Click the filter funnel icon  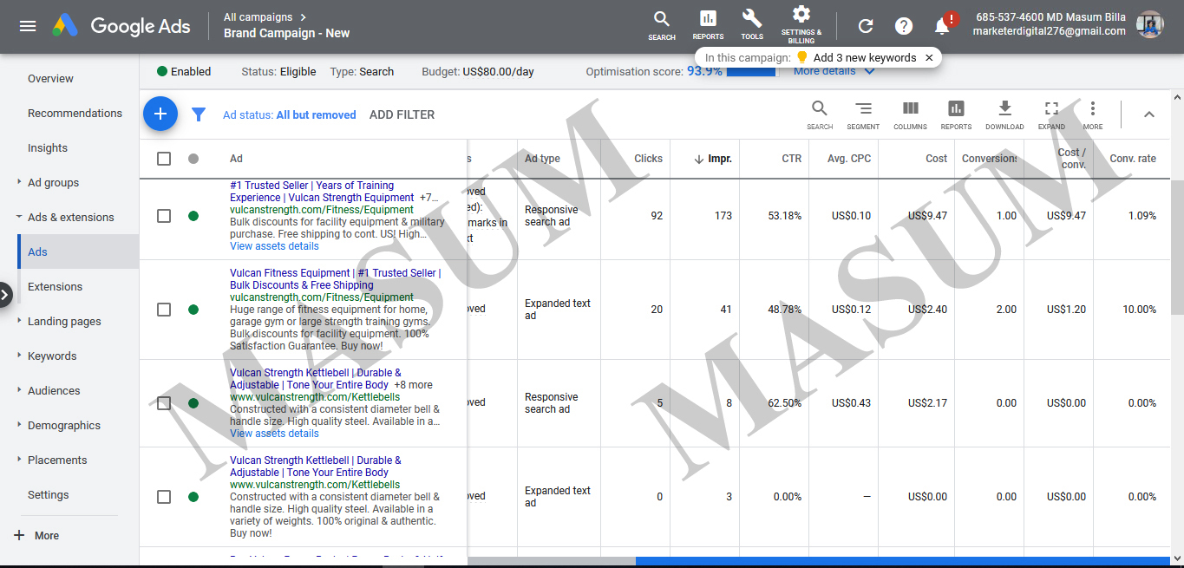199,114
